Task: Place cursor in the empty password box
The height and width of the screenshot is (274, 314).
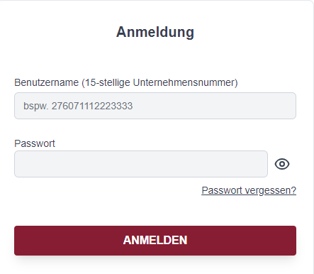Action: click(x=141, y=164)
